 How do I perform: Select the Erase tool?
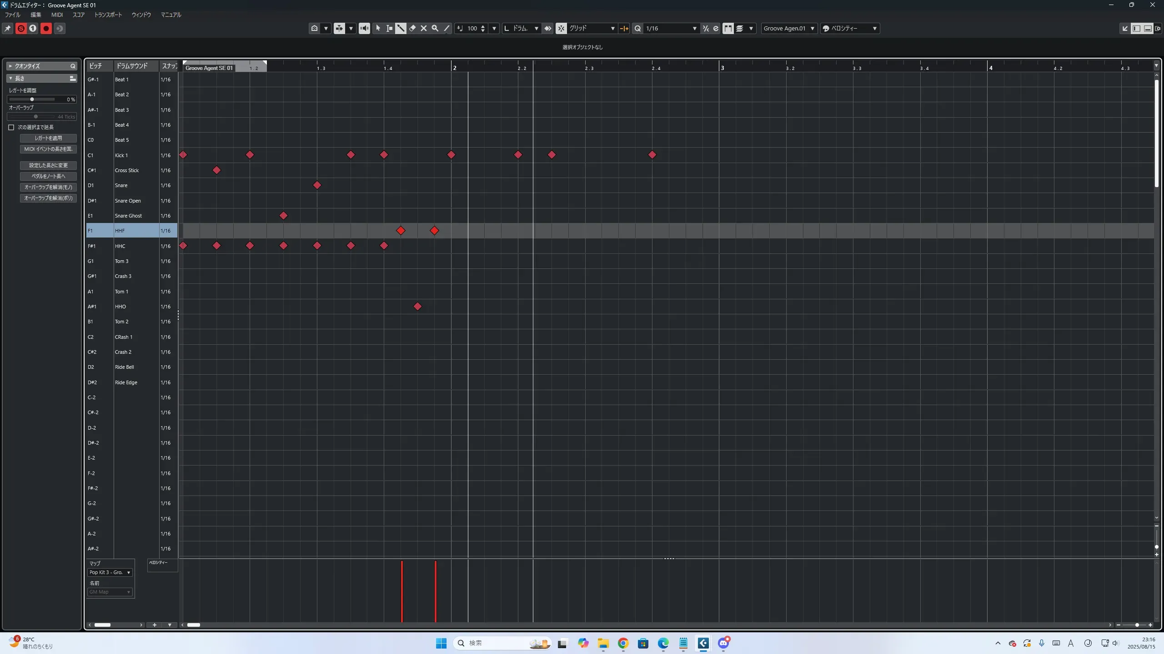(412, 28)
